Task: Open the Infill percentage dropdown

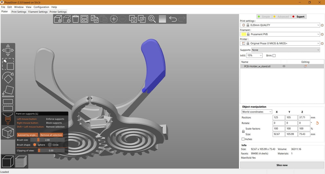Action: 254,55
